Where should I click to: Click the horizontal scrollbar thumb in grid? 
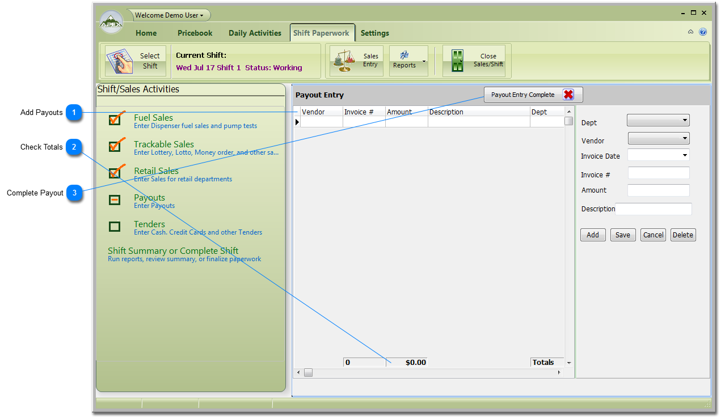(x=308, y=372)
